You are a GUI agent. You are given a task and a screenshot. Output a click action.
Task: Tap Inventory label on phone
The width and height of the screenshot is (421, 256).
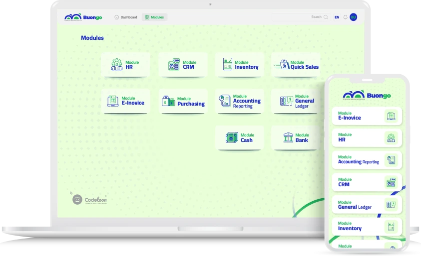(350, 229)
